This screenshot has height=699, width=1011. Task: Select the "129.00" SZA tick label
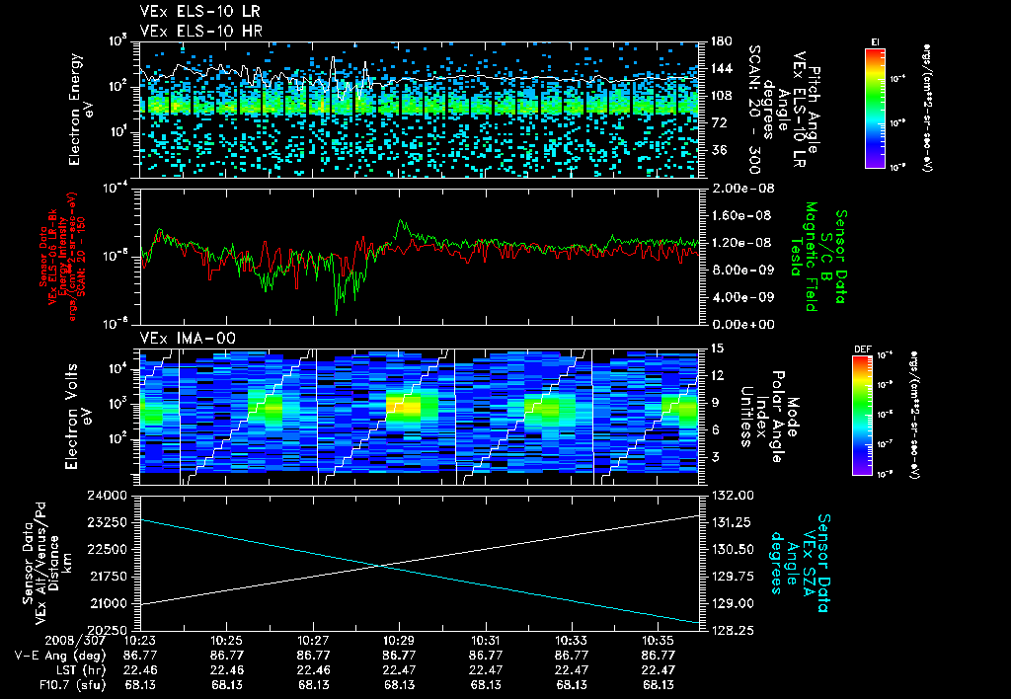tap(732, 603)
